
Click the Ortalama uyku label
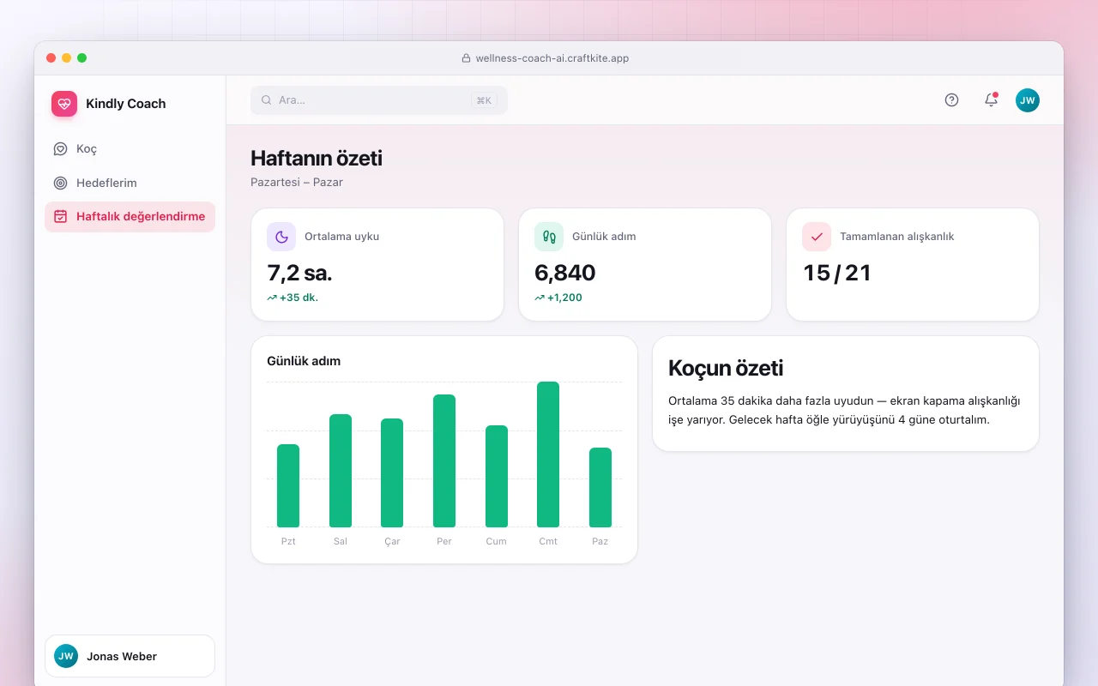tap(341, 237)
